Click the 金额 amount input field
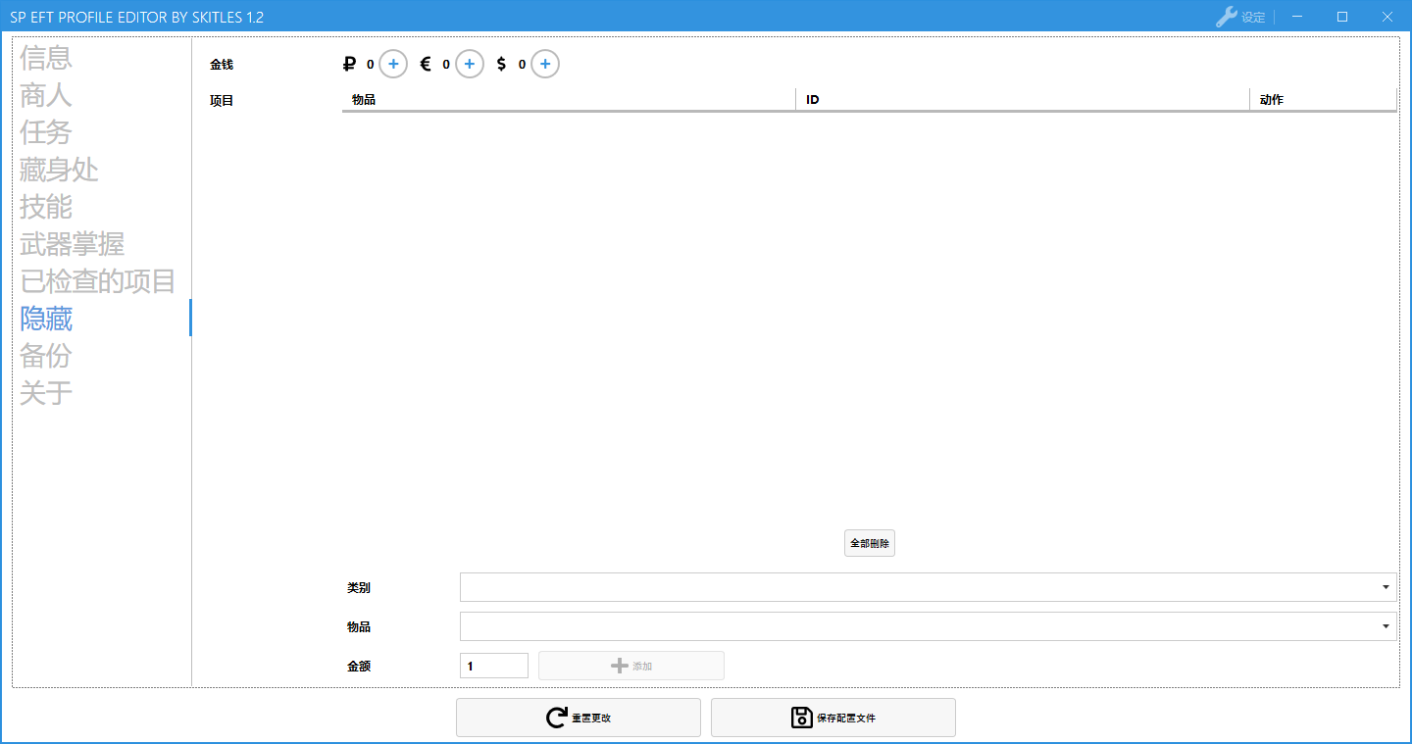The image size is (1412, 744). click(x=493, y=666)
